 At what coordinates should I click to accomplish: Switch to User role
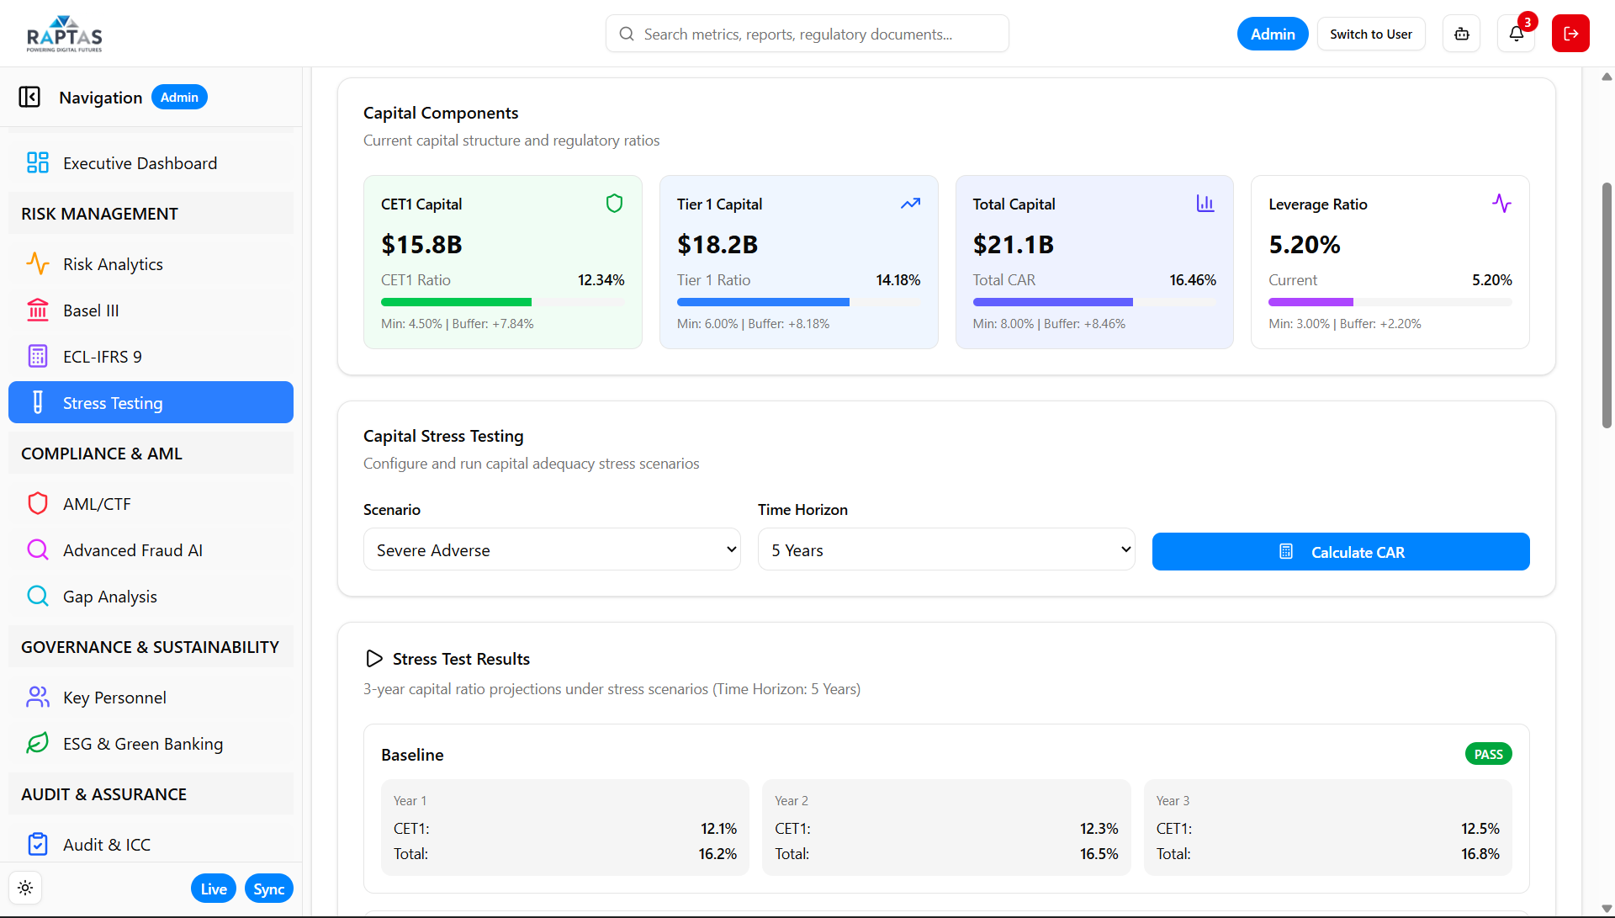[x=1370, y=34]
